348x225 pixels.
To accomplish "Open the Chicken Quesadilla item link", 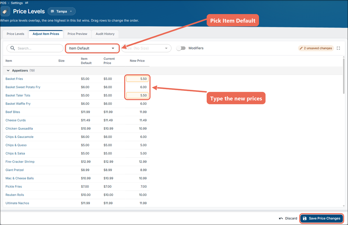I will coord(19,129).
